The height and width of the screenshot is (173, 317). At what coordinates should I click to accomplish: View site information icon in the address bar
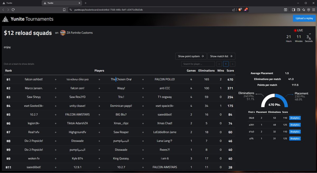[x=71, y=10]
